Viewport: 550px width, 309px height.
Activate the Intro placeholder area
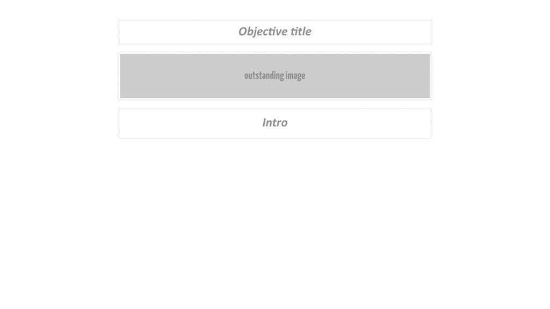pos(274,123)
